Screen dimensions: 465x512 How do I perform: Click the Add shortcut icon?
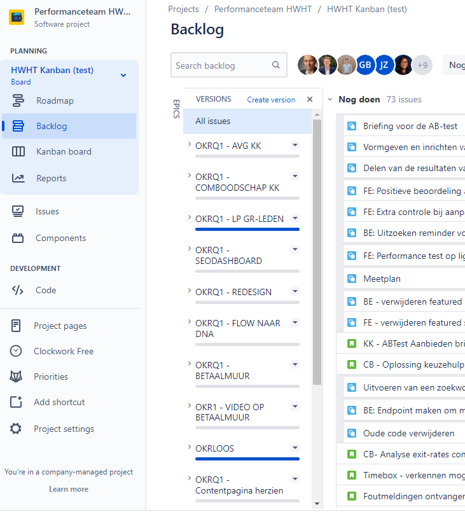[16, 402]
